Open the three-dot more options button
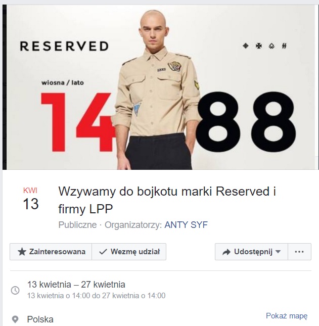Viewport: 319px width, 326px height. [299, 252]
